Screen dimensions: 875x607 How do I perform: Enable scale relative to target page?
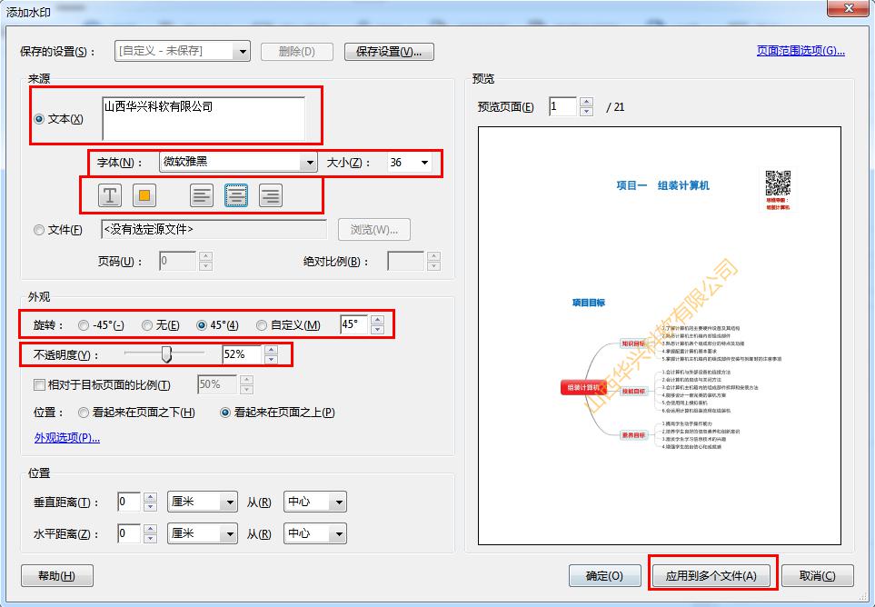(x=39, y=384)
